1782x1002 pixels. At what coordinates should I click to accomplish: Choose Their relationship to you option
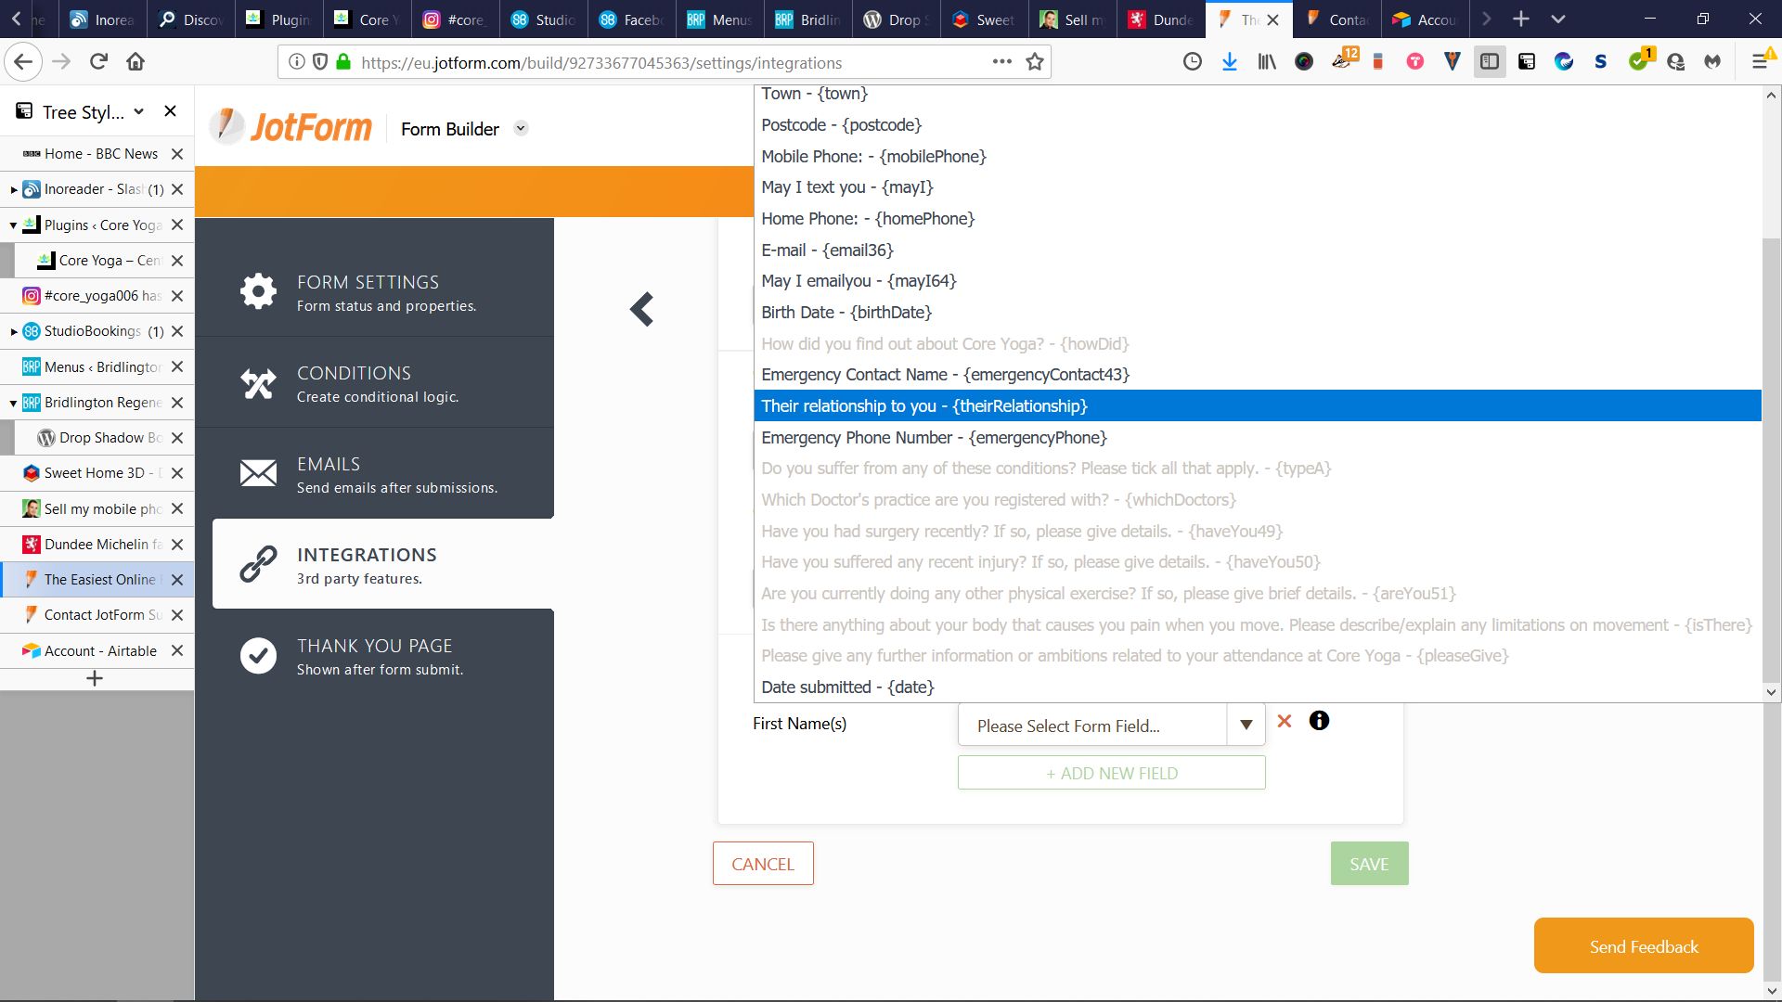pyautogui.click(x=1258, y=405)
